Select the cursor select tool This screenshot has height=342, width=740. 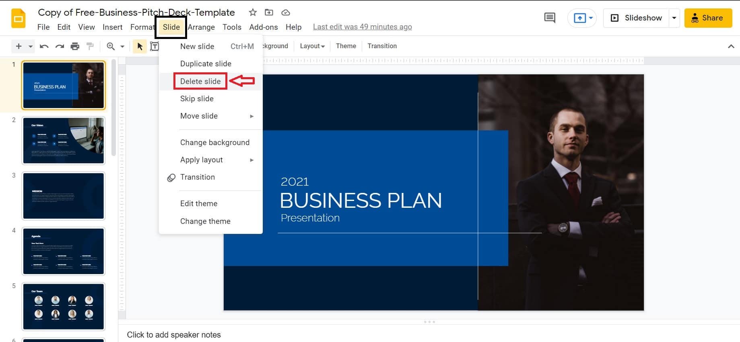pyautogui.click(x=140, y=46)
